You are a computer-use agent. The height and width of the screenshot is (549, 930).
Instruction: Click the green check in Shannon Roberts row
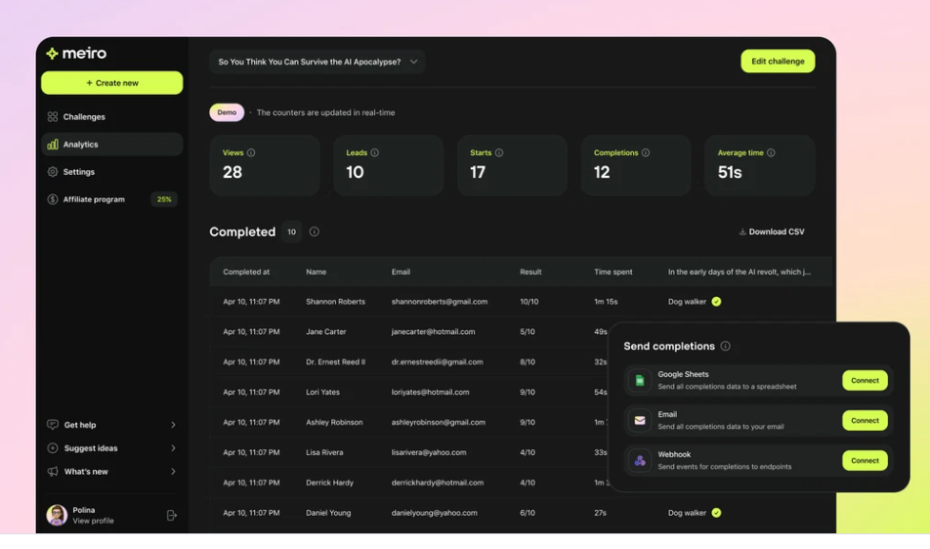(716, 302)
